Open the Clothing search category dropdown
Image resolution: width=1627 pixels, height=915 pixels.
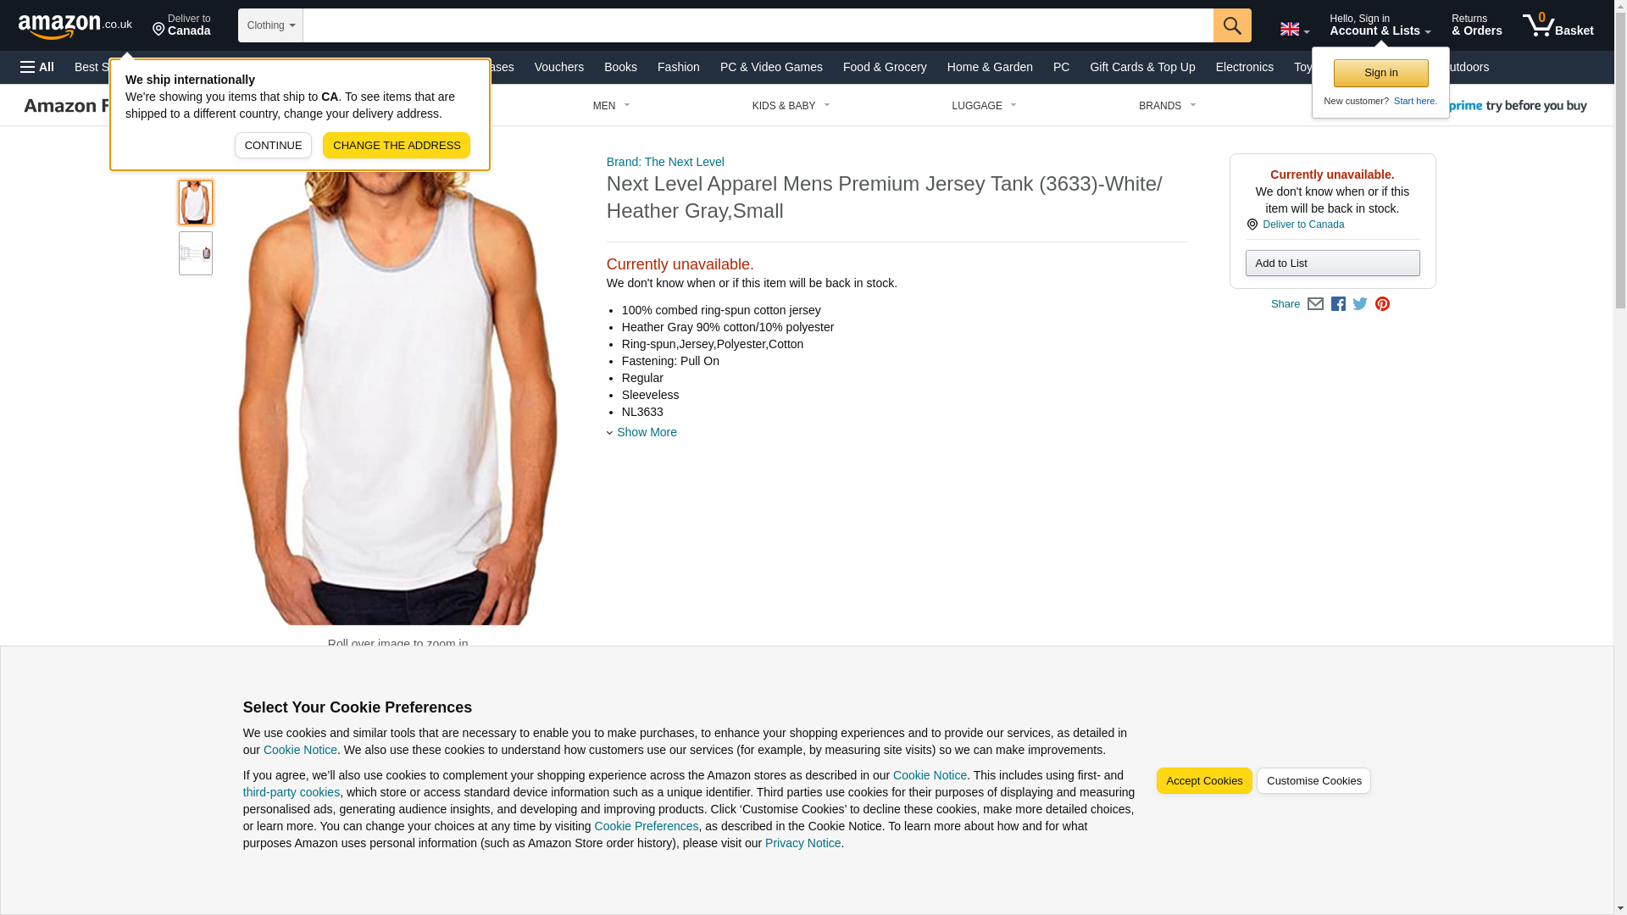[270, 25]
